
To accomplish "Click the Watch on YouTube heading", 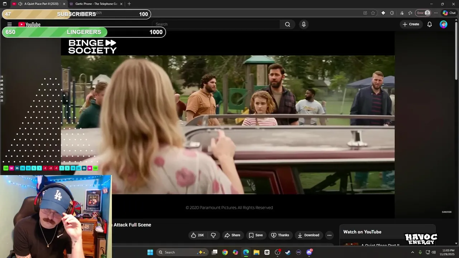I will coord(362,232).
